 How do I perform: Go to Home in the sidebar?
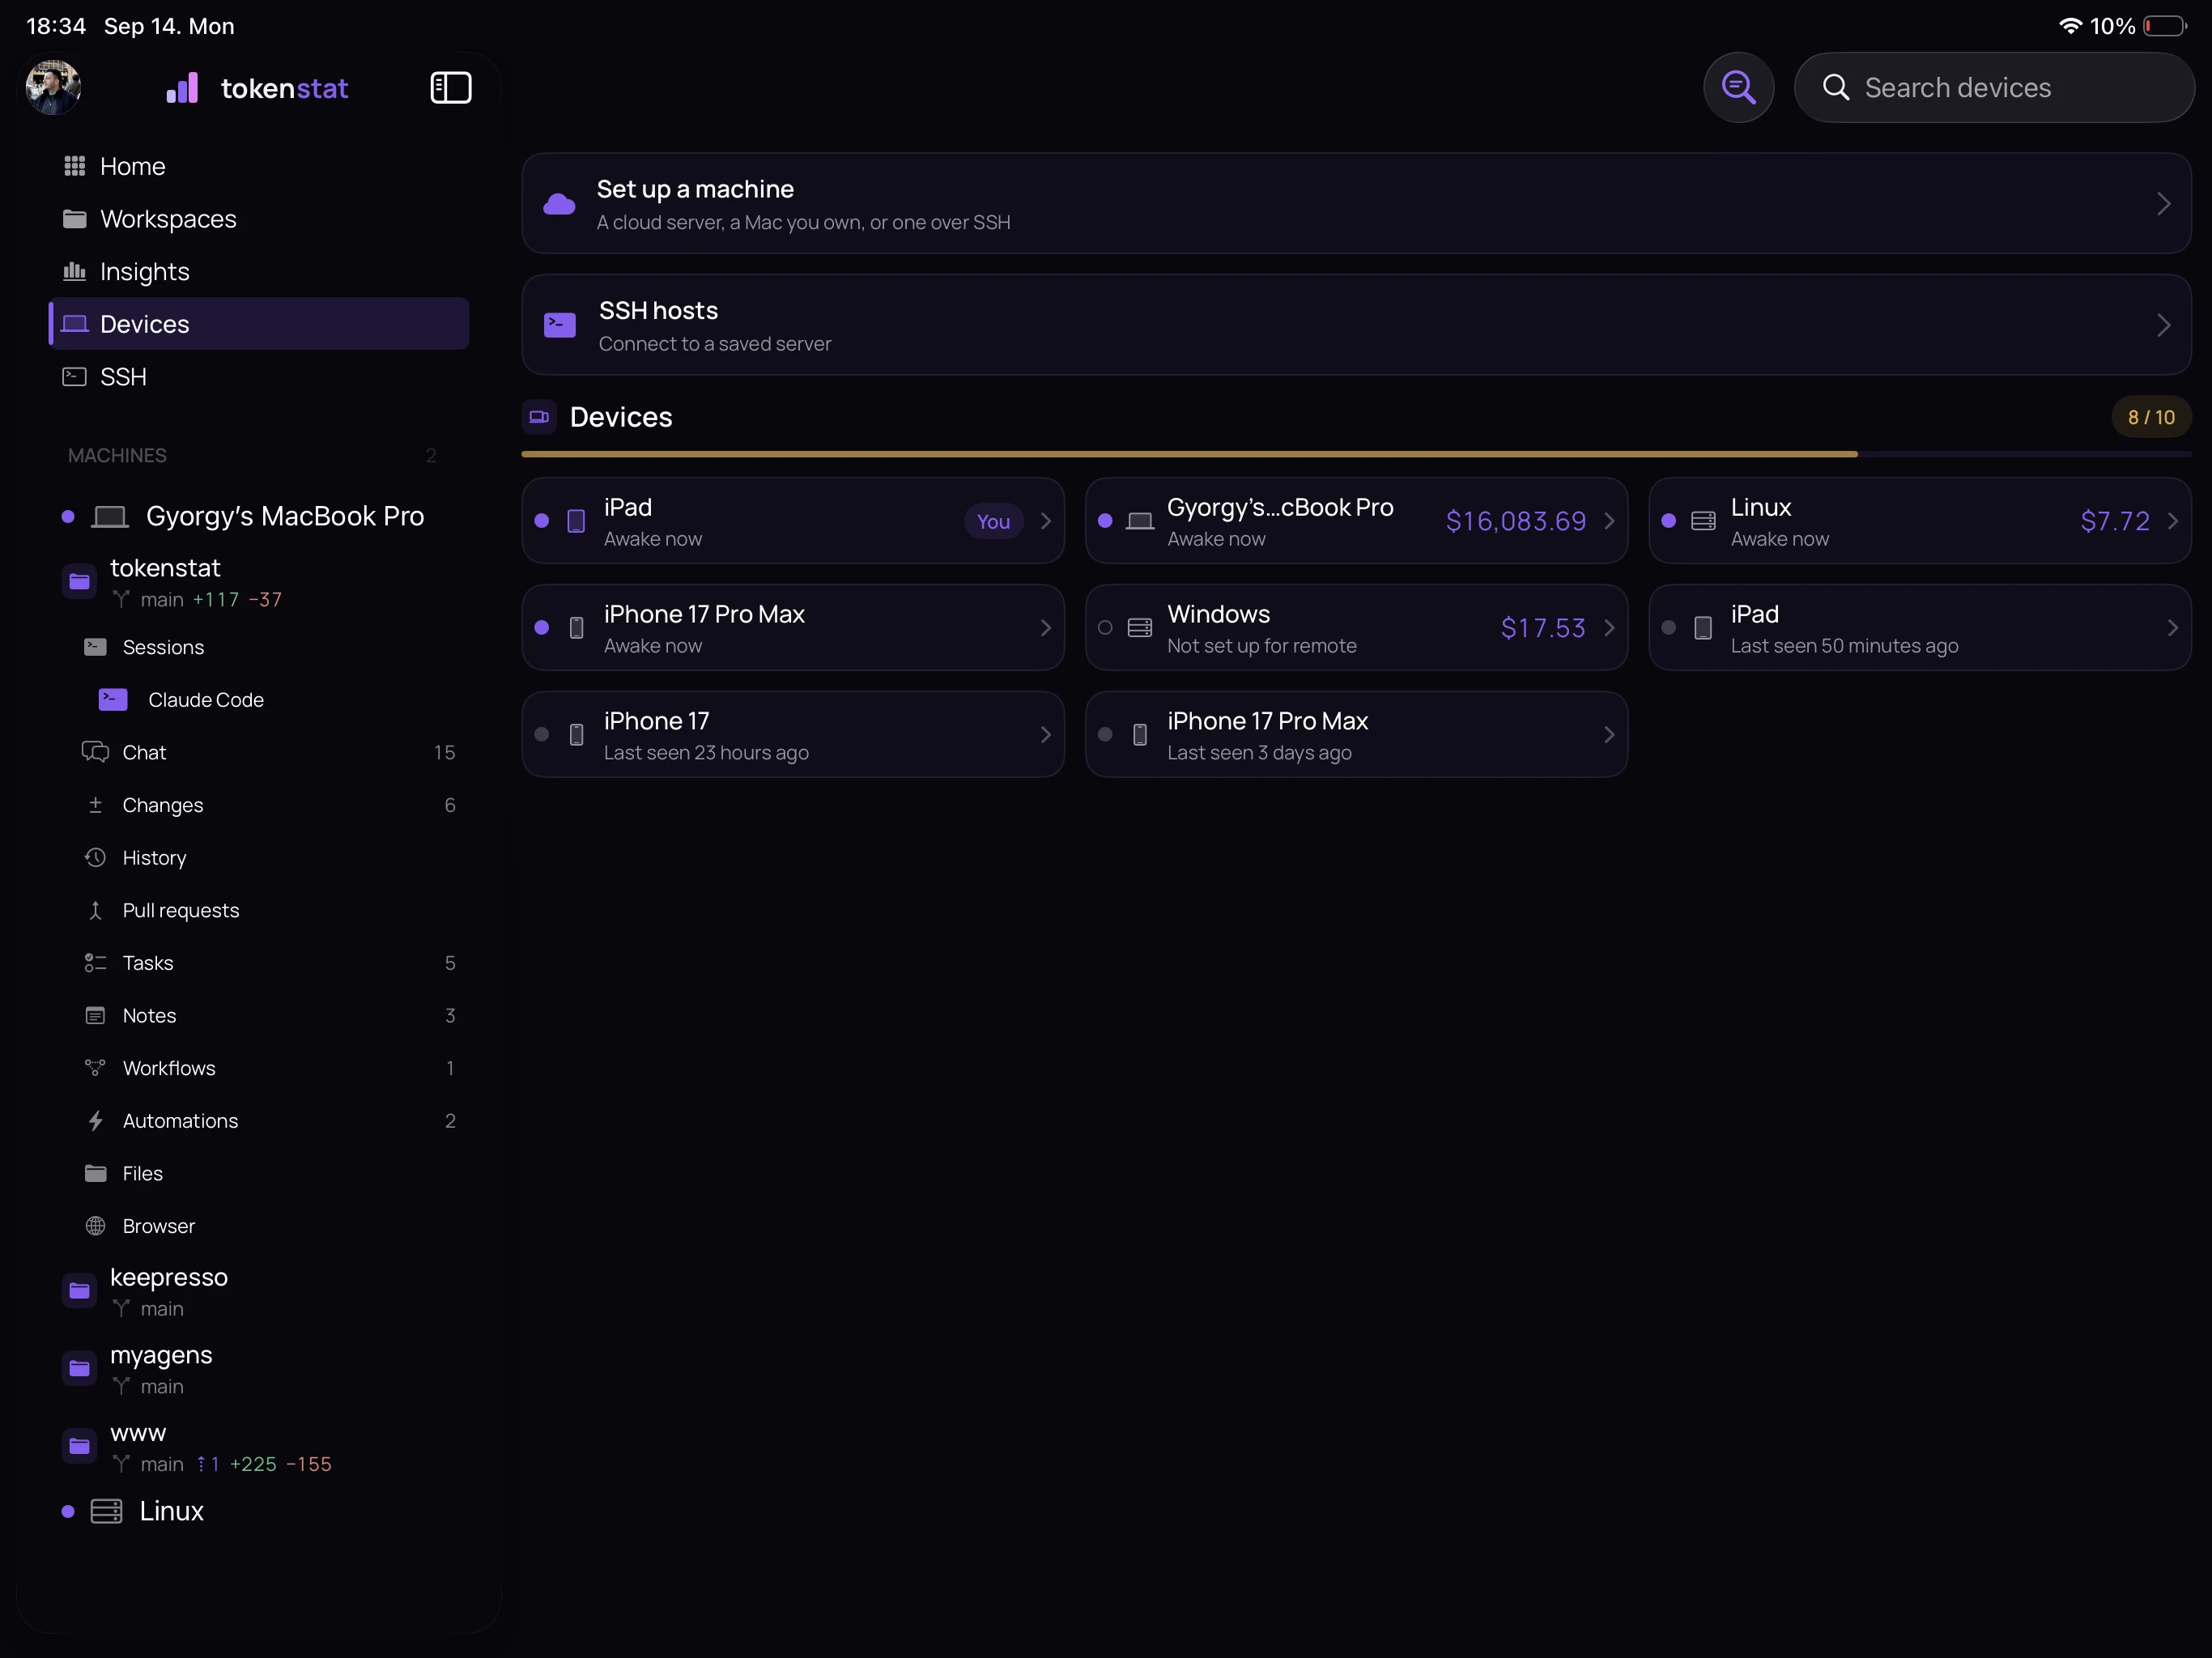click(258, 166)
